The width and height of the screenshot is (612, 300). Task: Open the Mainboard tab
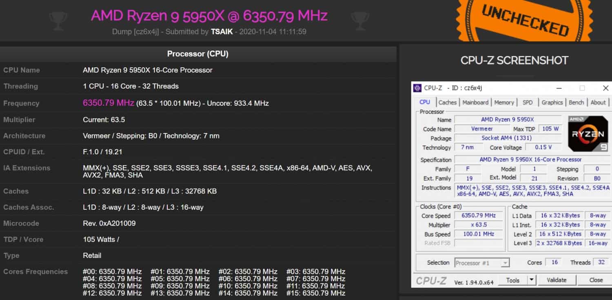click(475, 102)
